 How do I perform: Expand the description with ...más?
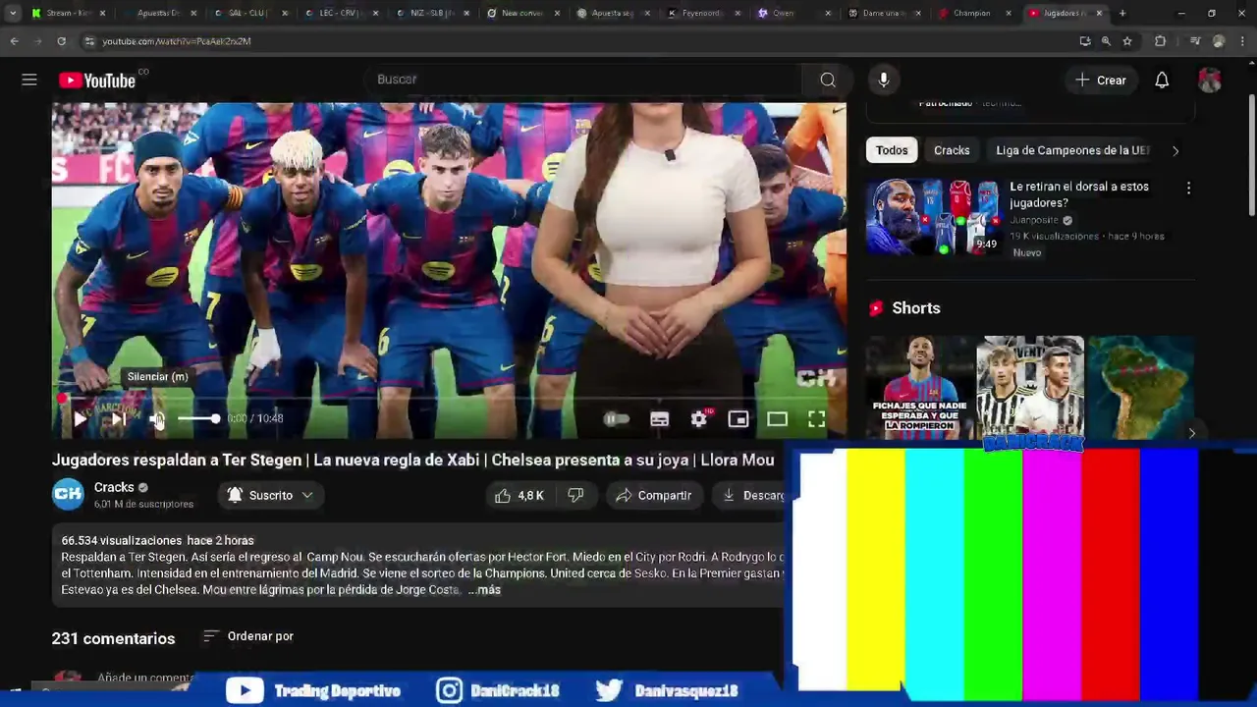[x=484, y=590]
